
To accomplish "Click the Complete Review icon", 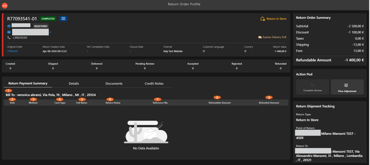I will (313, 85).
